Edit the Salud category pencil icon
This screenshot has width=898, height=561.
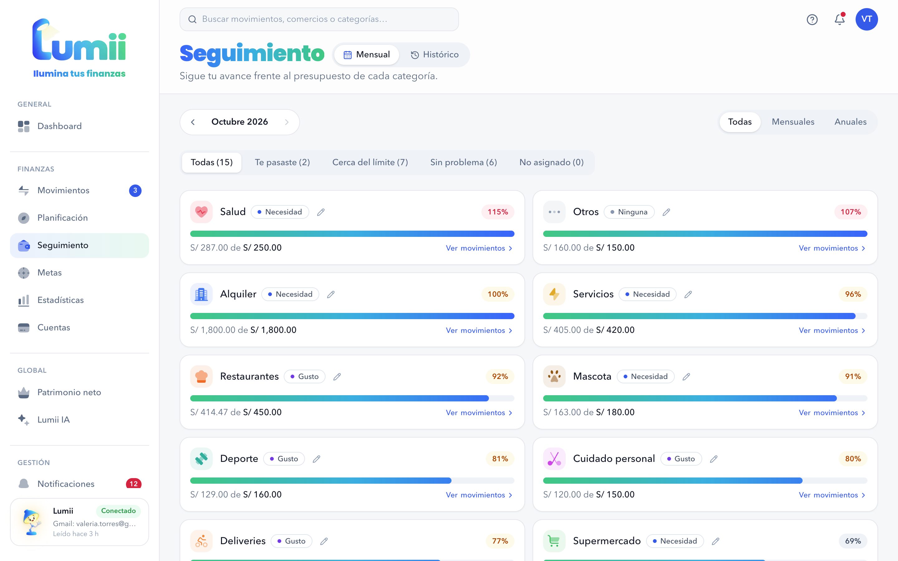click(321, 212)
